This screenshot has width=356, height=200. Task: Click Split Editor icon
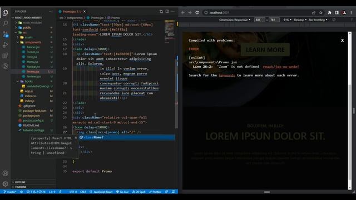coord(167,11)
